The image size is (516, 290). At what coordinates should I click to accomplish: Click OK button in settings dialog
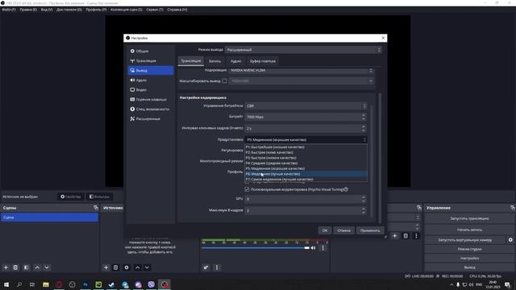325,230
